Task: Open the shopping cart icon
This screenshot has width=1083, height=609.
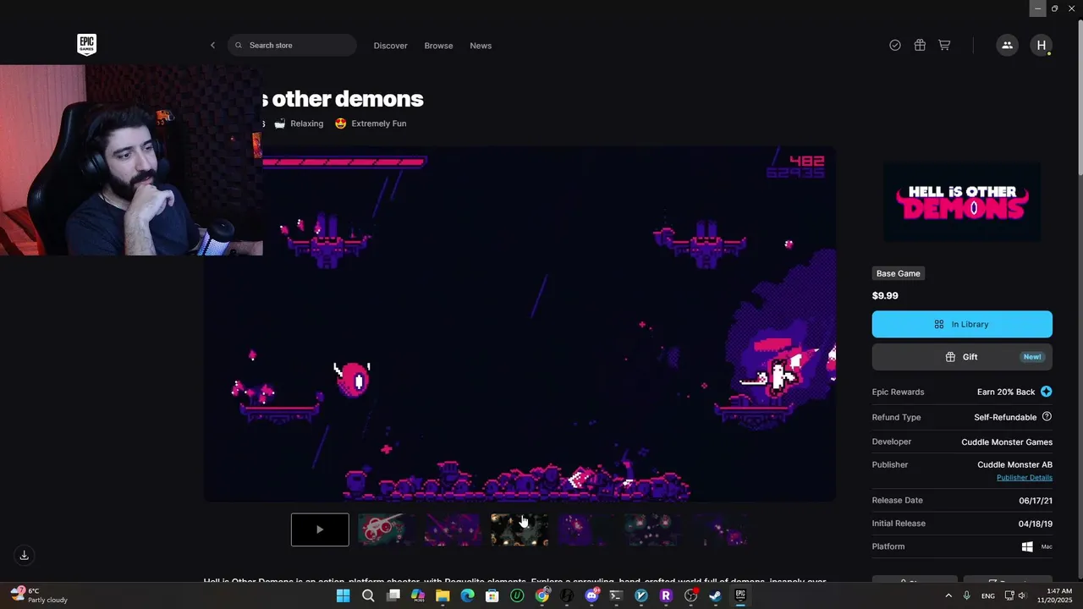Action: 944,46
